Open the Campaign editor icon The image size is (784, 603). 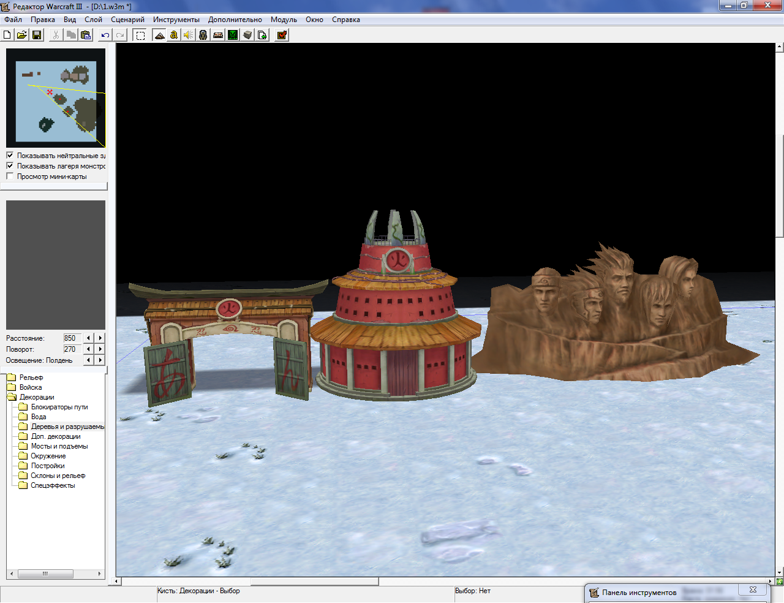[x=218, y=35]
